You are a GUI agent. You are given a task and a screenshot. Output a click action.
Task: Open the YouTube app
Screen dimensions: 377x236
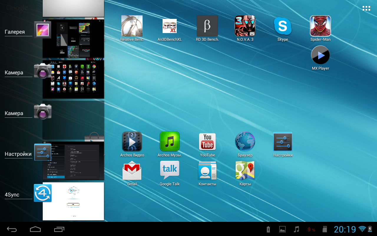pyautogui.click(x=207, y=144)
